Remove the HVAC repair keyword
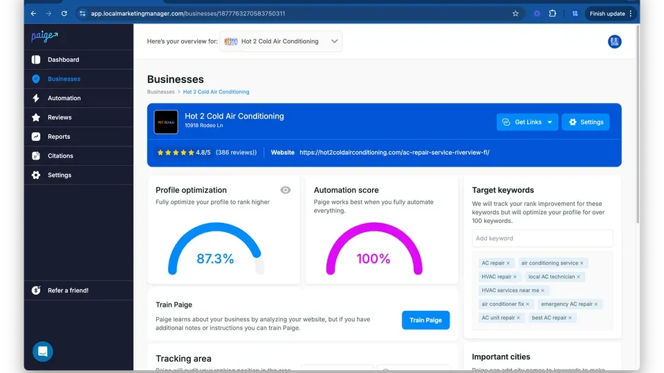The height and width of the screenshot is (373, 664). point(515,276)
